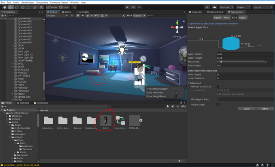Enable the Height Mesh checkbox

[218, 104]
